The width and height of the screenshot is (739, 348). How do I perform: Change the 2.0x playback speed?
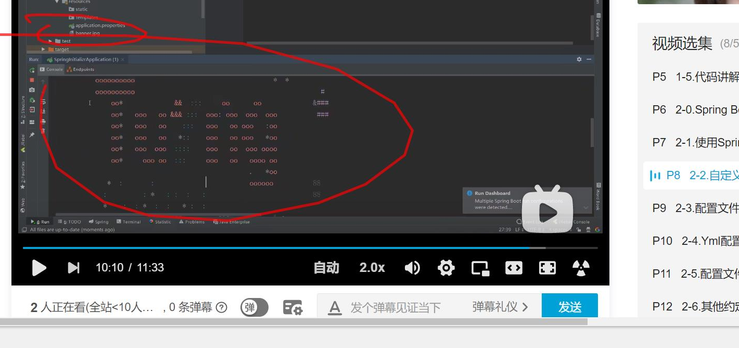(x=372, y=268)
